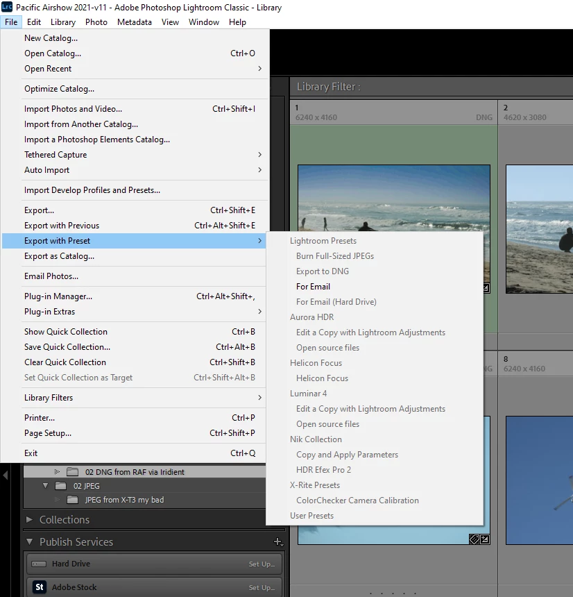The width and height of the screenshot is (573, 597).
Task: Click the folder icon for JPEG from X-T3 my bad
Action: click(72, 500)
